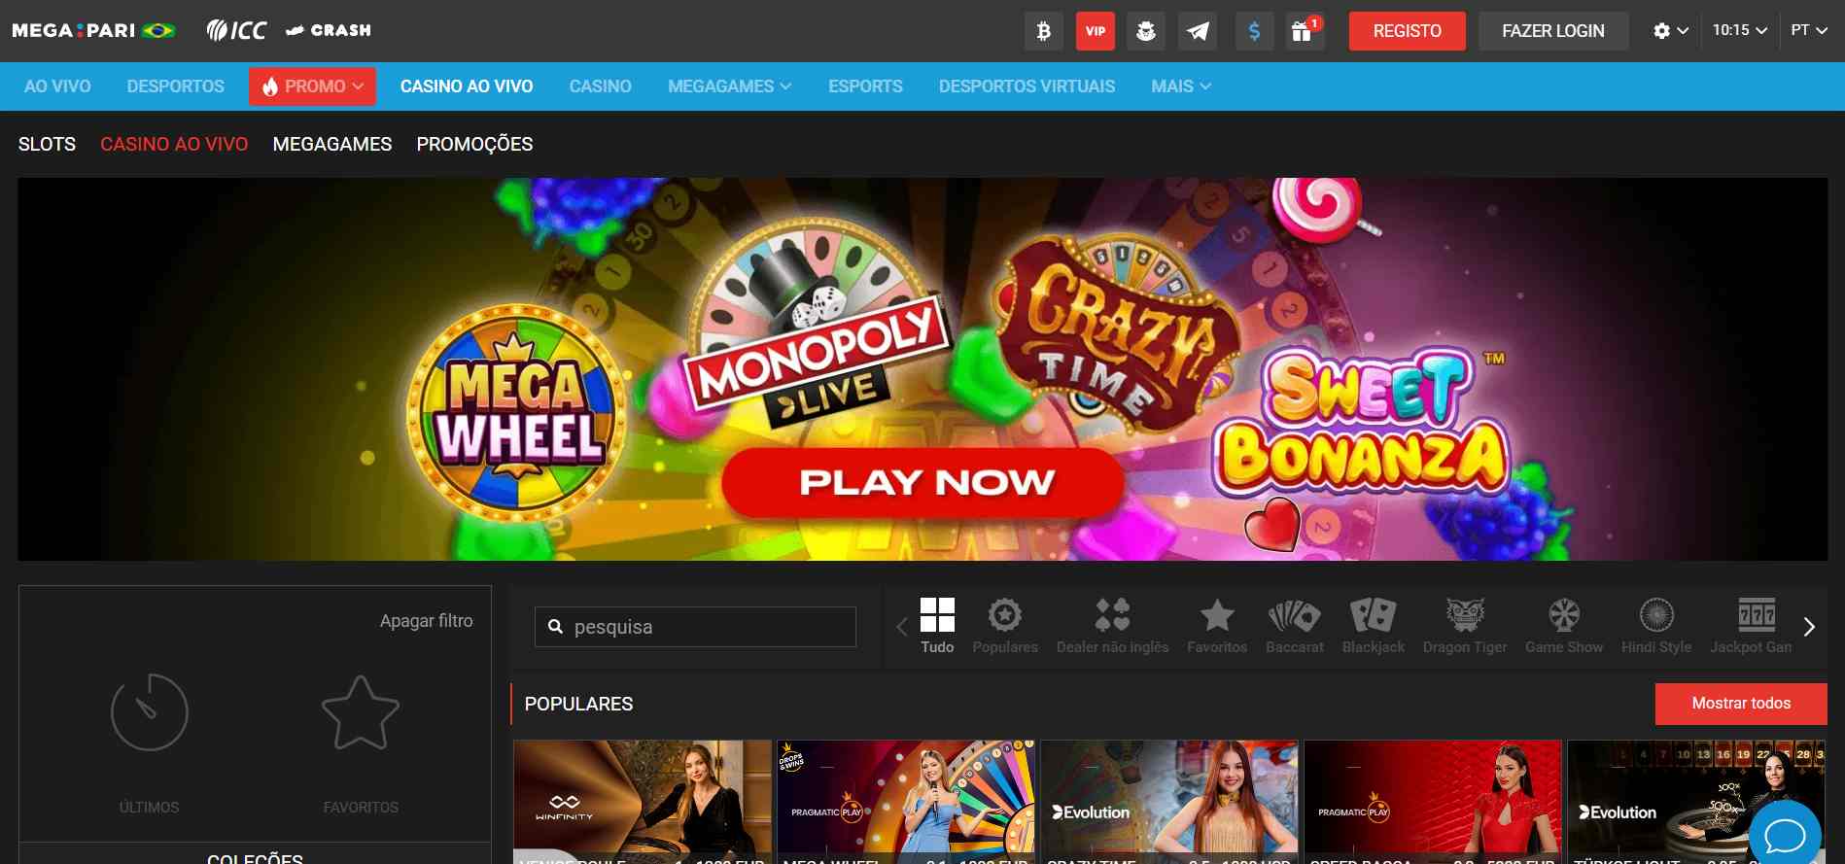Image resolution: width=1845 pixels, height=864 pixels.
Task: Go to AO VIVO section
Action: tap(57, 86)
